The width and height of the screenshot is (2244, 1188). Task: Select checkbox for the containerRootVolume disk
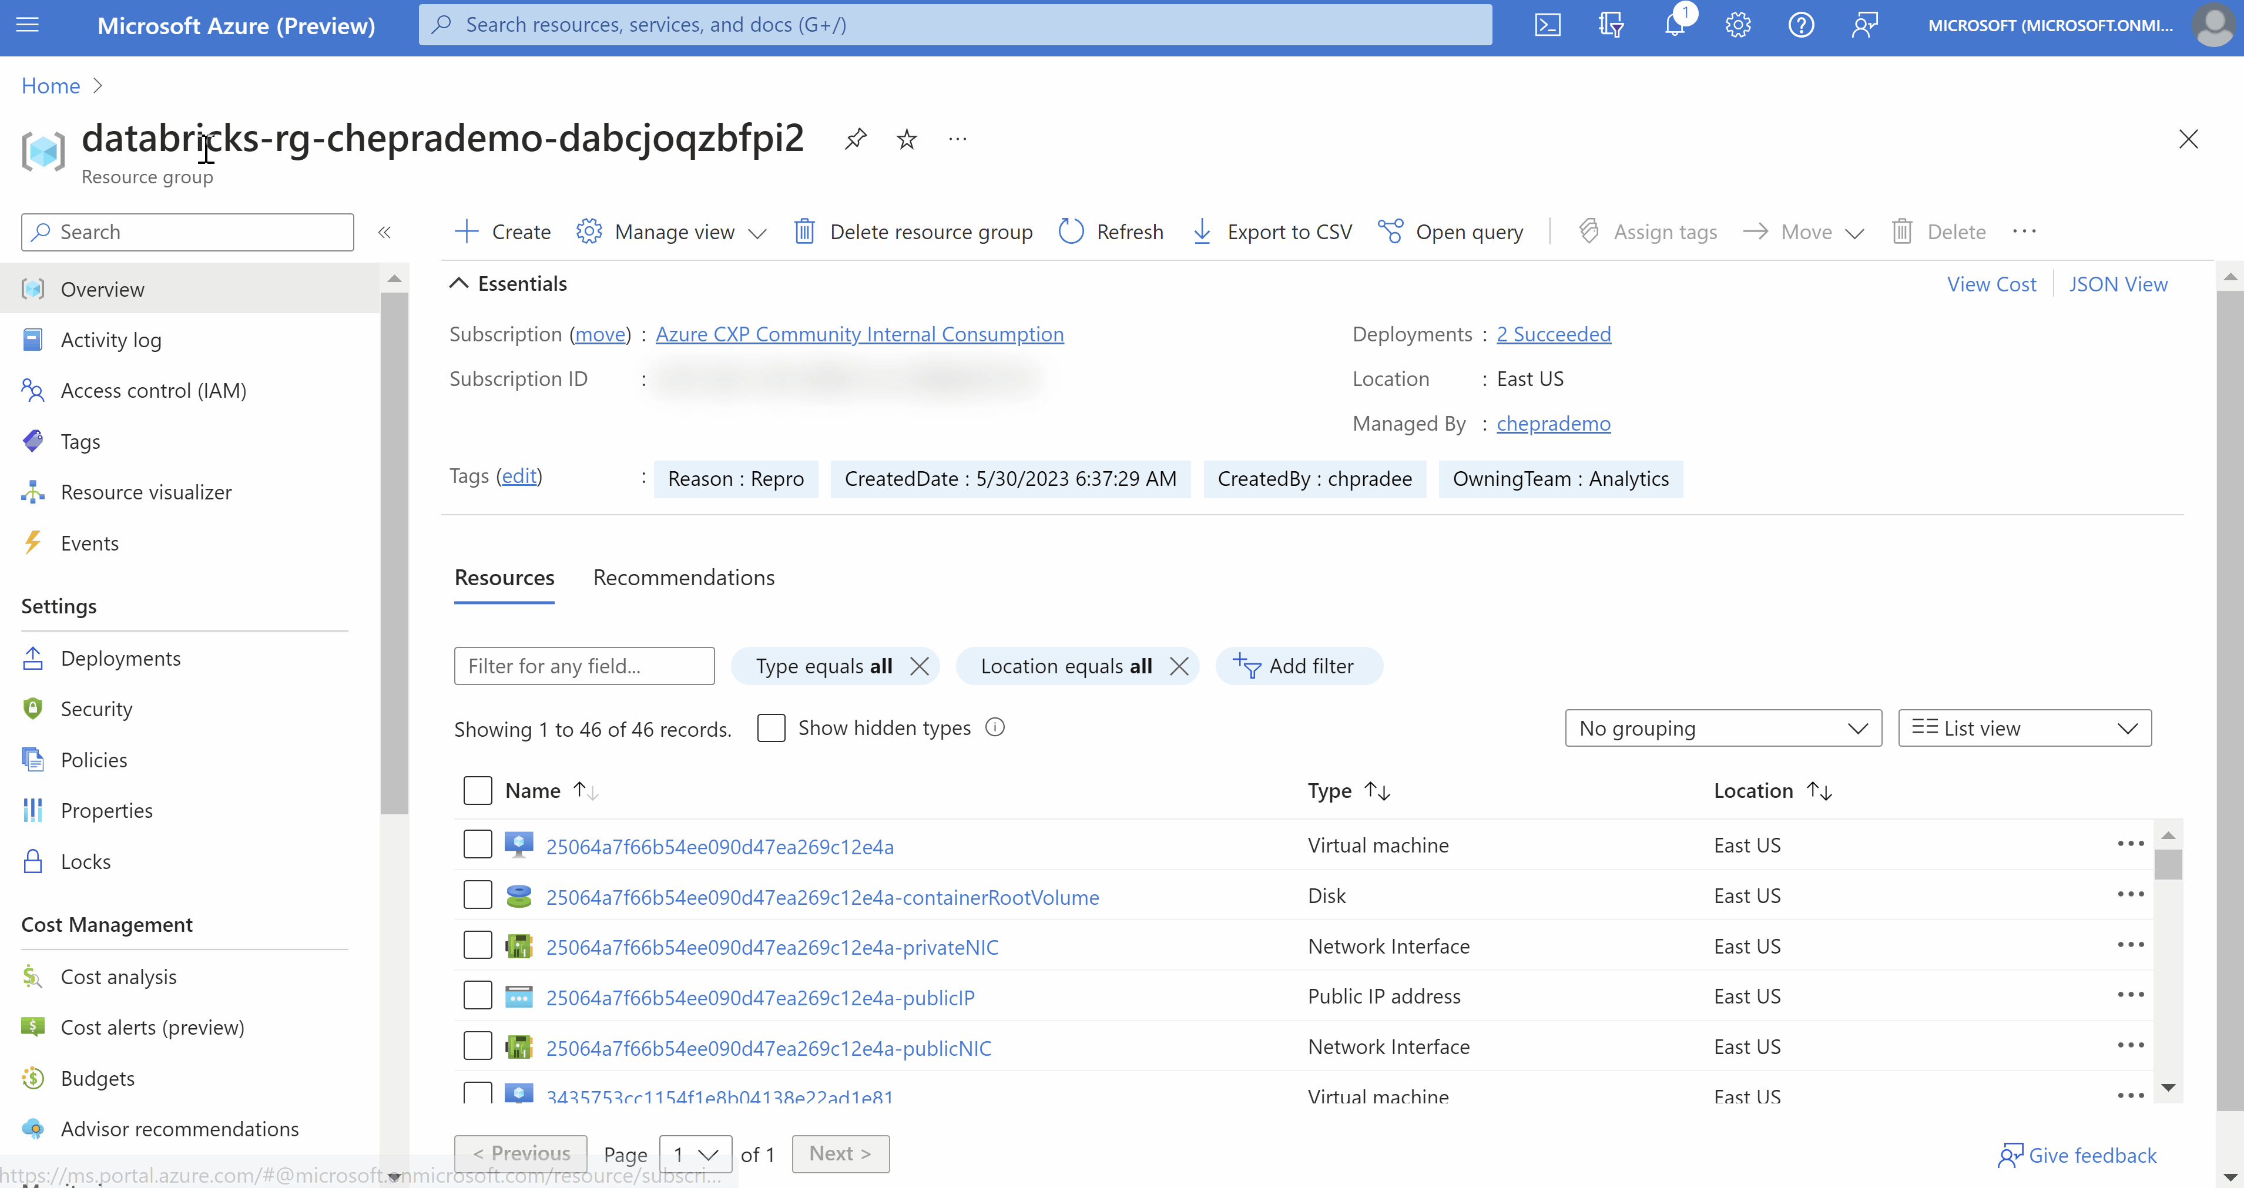pos(477,895)
